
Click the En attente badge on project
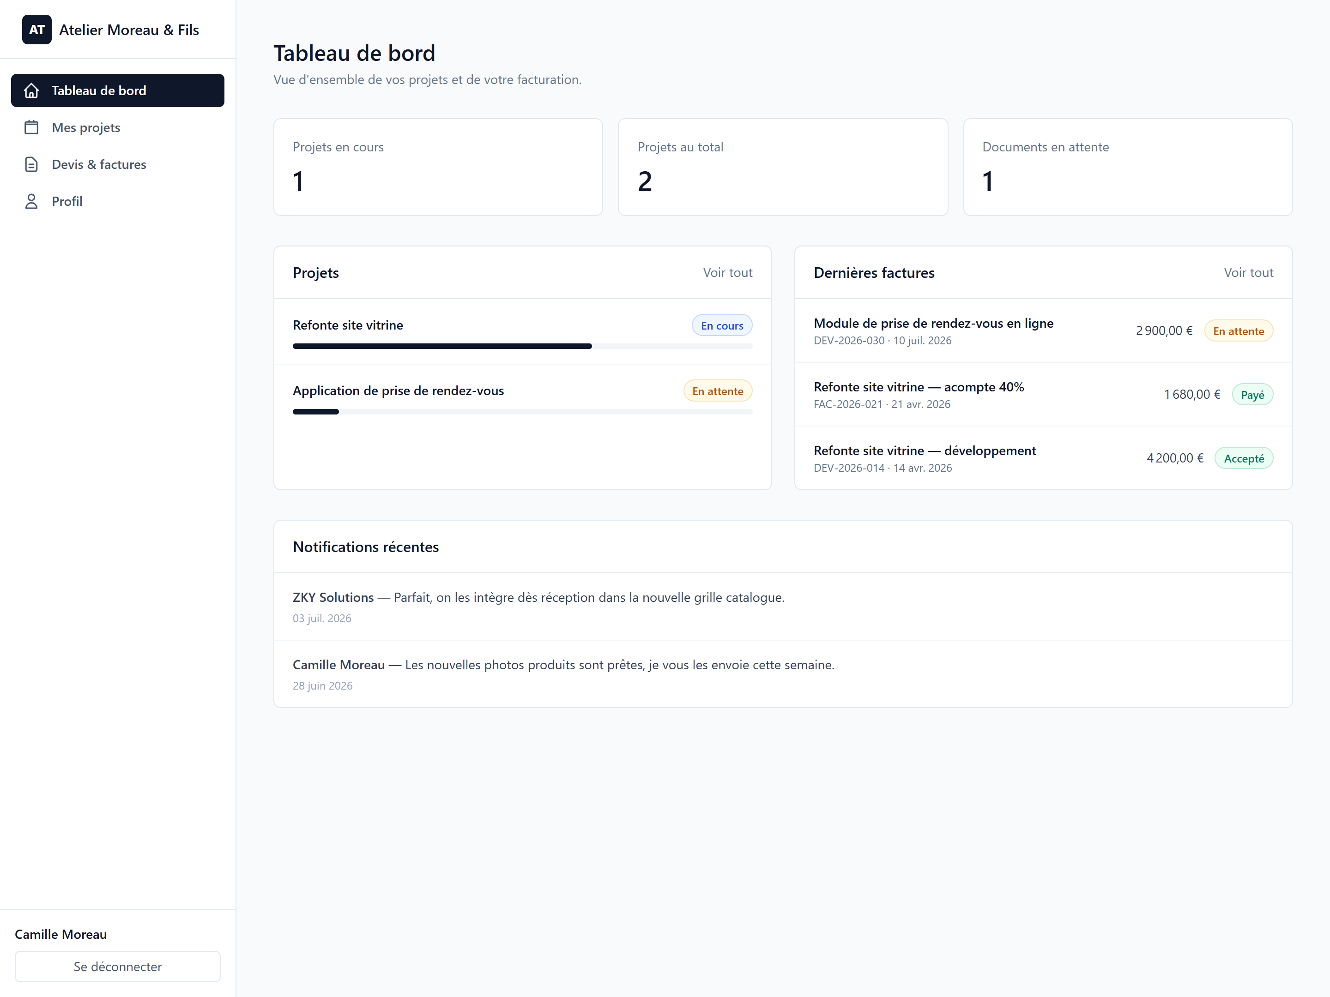[x=717, y=391]
